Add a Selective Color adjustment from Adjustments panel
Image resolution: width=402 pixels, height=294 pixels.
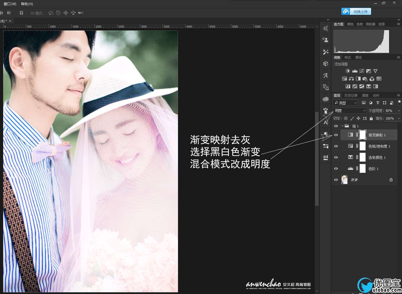coord(369,86)
